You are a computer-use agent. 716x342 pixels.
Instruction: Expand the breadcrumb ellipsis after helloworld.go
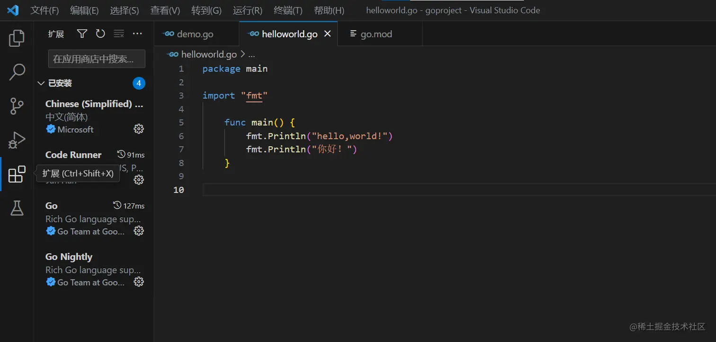coord(251,54)
